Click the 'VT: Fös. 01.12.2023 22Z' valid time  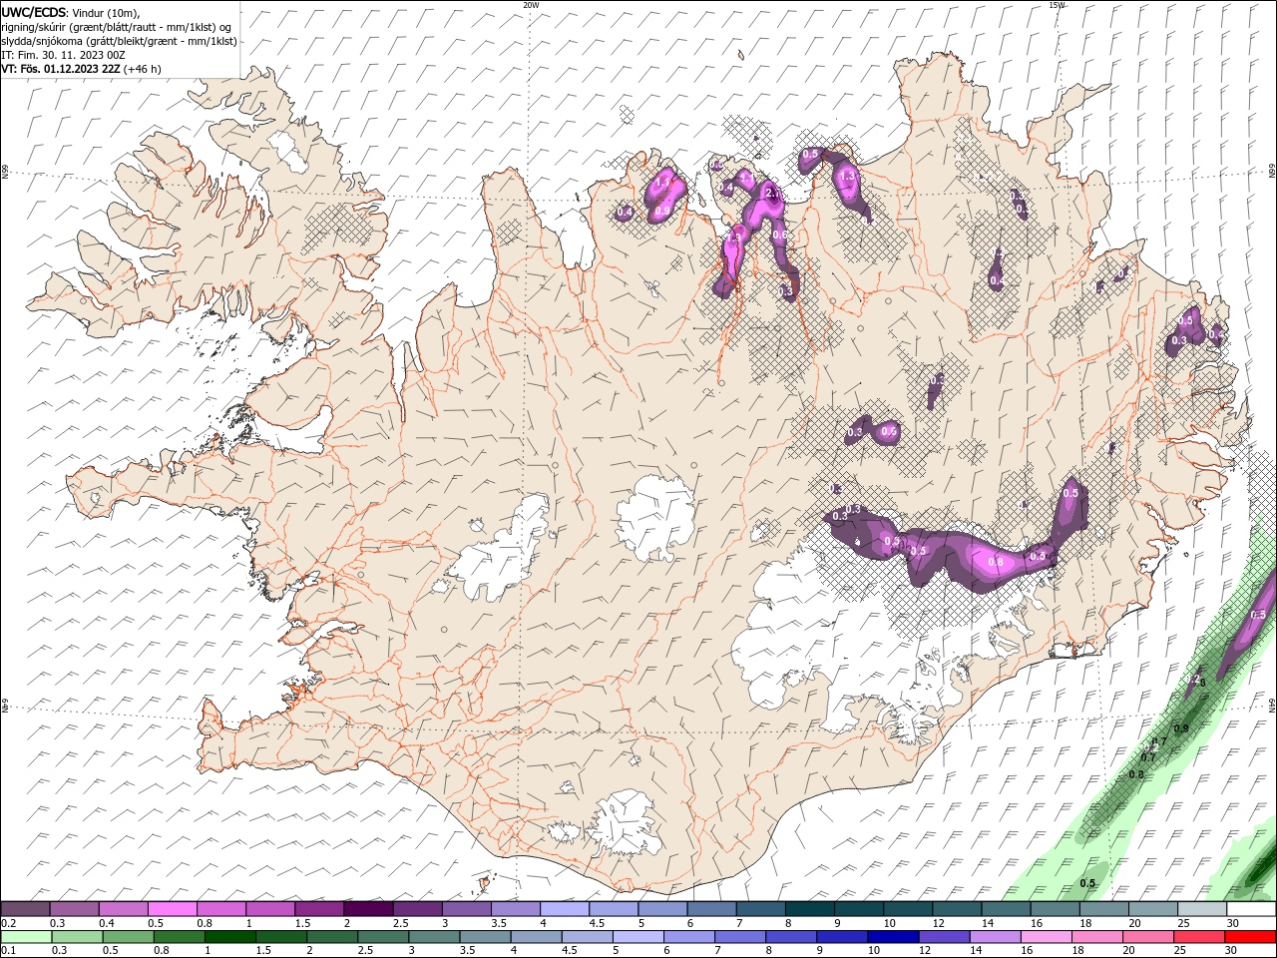coord(61,69)
